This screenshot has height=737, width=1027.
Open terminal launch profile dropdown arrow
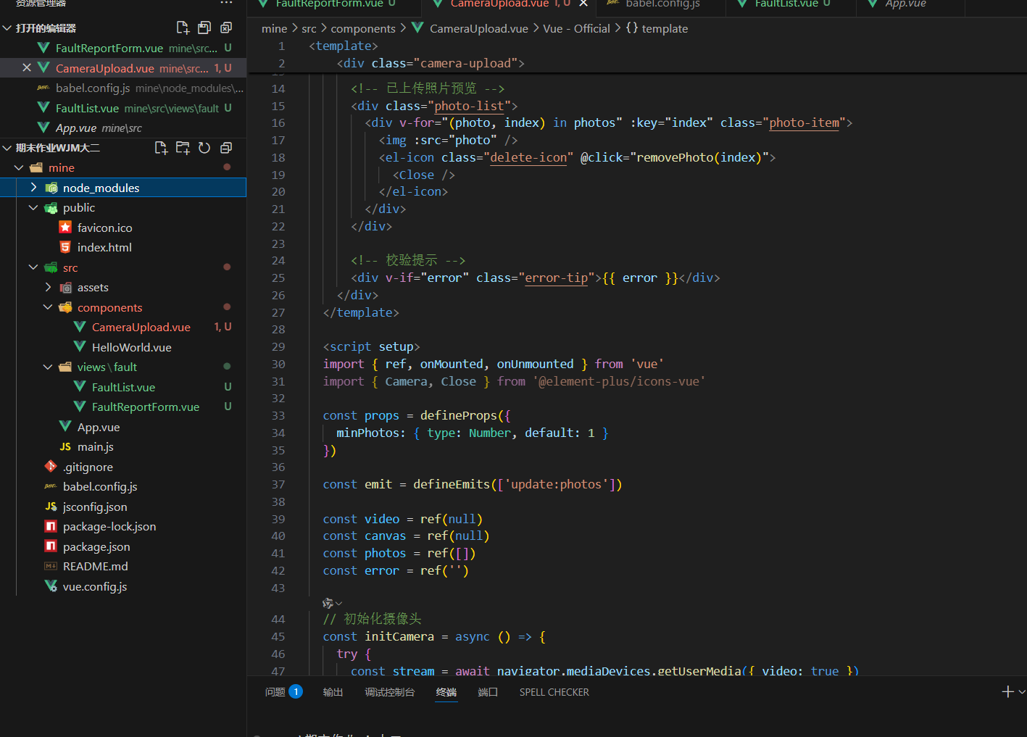(x=1022, y=692)
